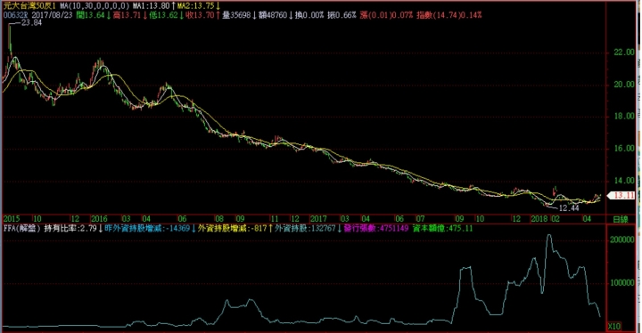Click the 元大台灣50反1 stock title

[x=30, y=6]
